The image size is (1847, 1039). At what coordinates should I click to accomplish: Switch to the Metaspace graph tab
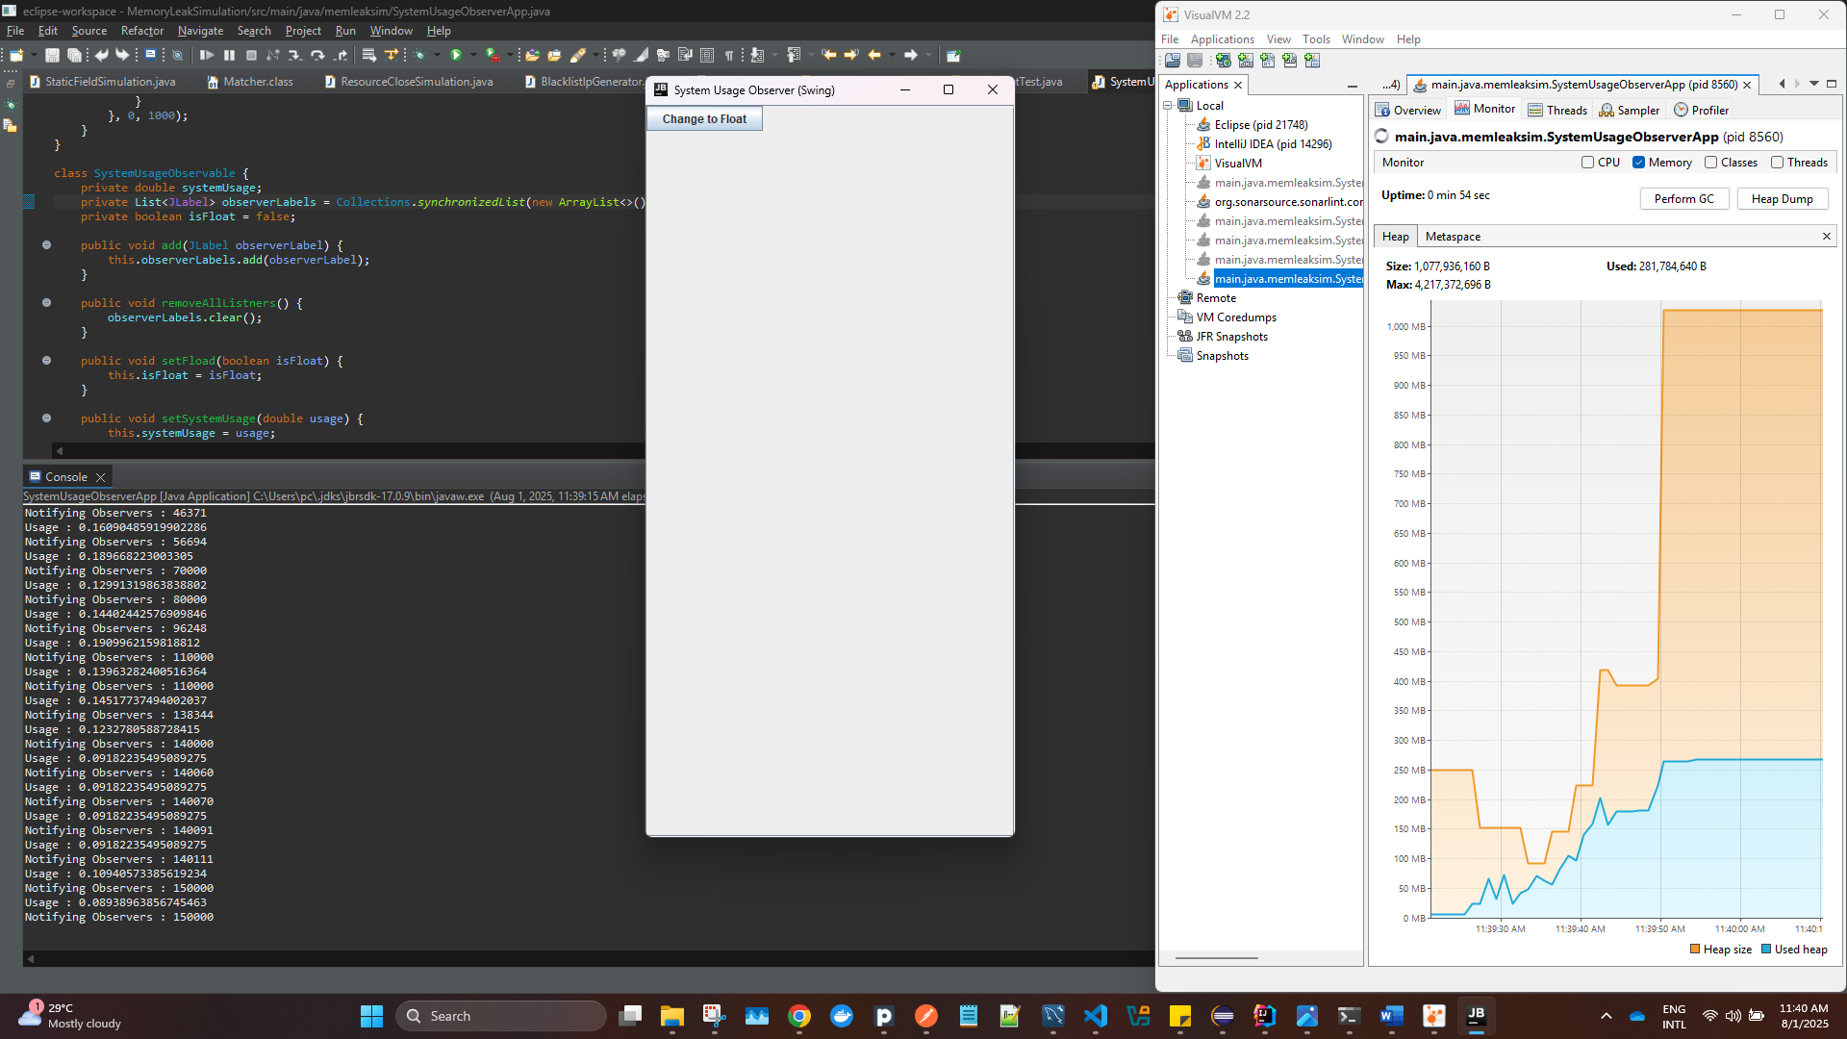1453,237
